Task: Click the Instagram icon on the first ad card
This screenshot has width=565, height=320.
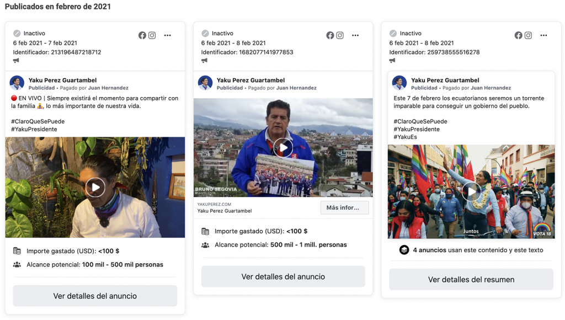Action: click(x=152, y=35)
